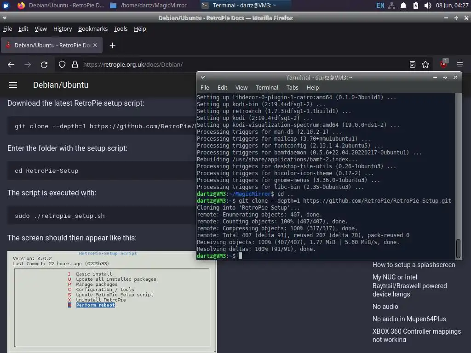The width and height of the screenshot is (471, 353).
Task: Open 'My NUC or Intel Baytrail/Braswell' link
Action: pyautogui.click(x=409, y=286)
